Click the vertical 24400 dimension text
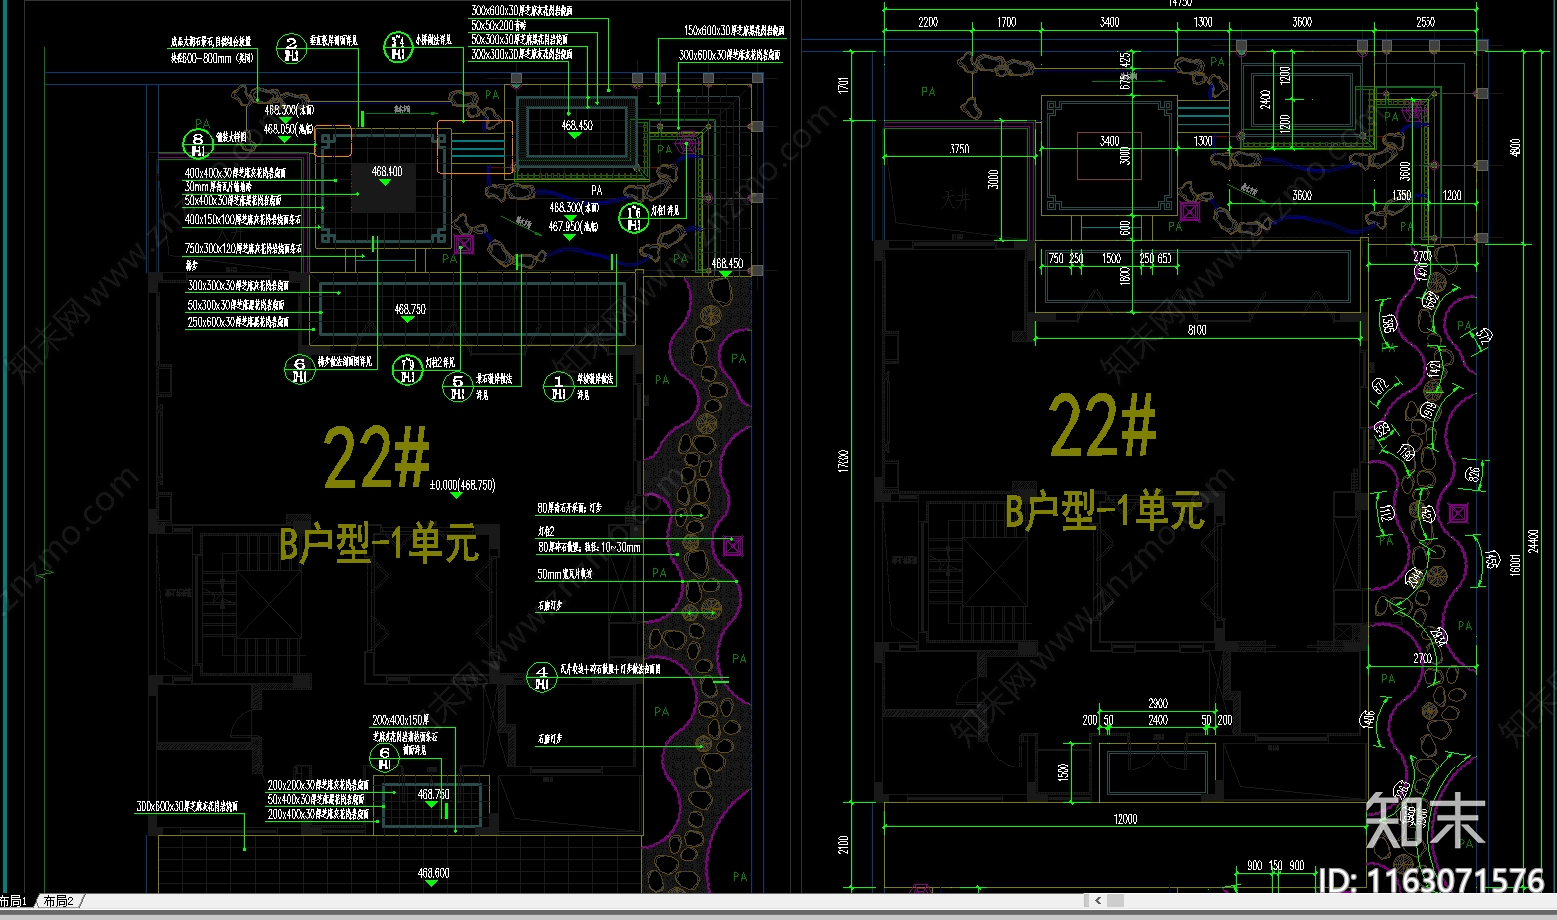 pyautogui.click(x=1533, y=541)
